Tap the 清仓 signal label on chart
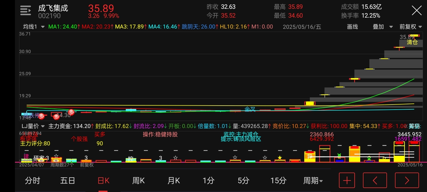The height and width of the screenshot is (192, 427). [x=412, y=42]
